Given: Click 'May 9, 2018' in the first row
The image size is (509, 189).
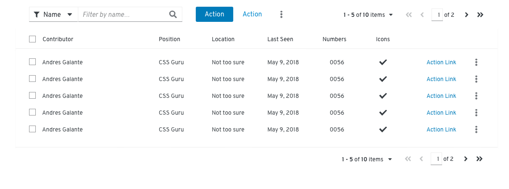Looking at the screenshot, I should pyautogui.click(x=283, y=62).
